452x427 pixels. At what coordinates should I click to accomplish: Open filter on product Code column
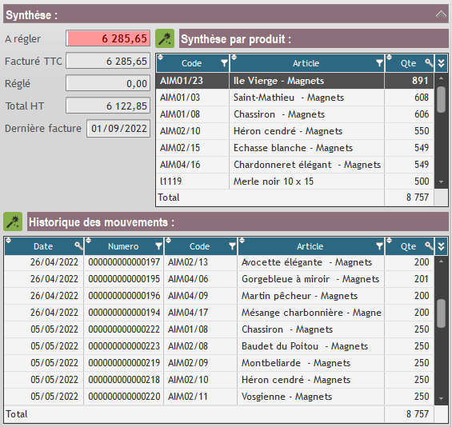point(224,63)
